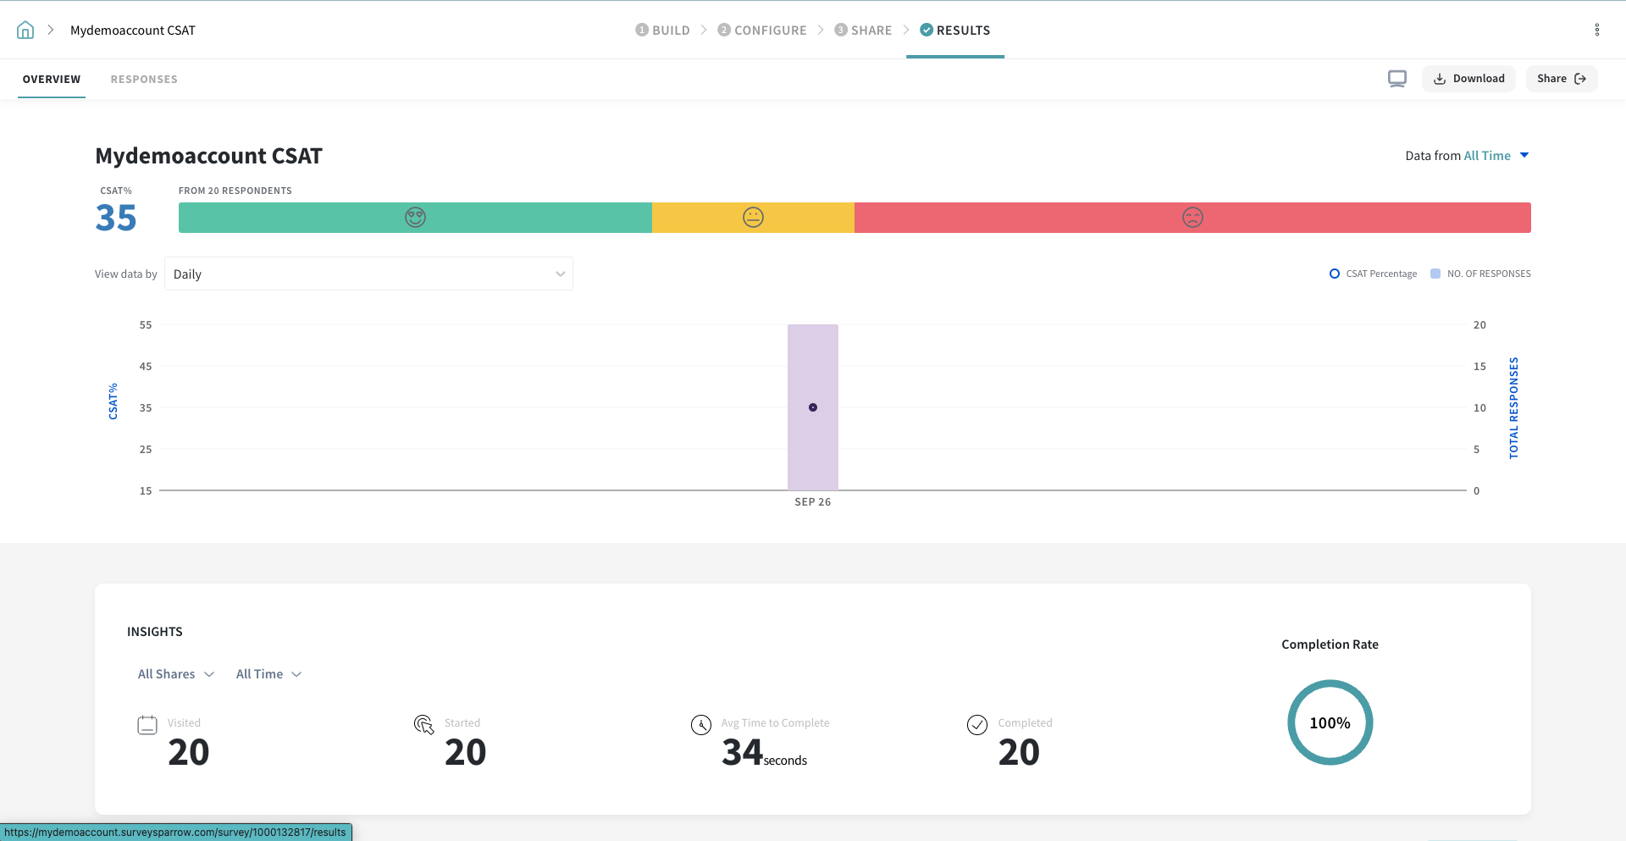Open the three-dot more options menu
Viewport: 1626px width, 841px height.
(x=1596, y=30)
